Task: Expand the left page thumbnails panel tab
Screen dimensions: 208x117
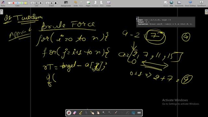Action: pyautogui.click(x=1, y=12)
